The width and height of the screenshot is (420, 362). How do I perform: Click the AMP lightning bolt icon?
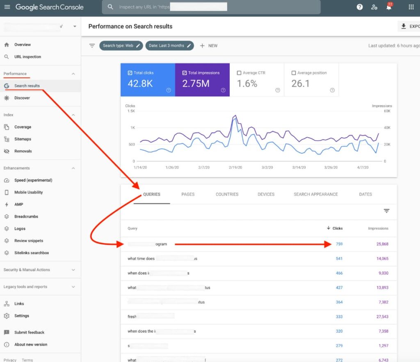pyautogui.click(x=7, y=204)
